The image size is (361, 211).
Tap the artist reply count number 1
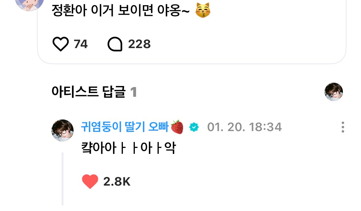(x=133, y=92)
